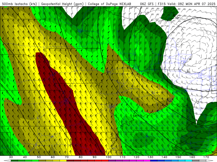Click the dark blue swatch below 130

click(x=154, y=161)
